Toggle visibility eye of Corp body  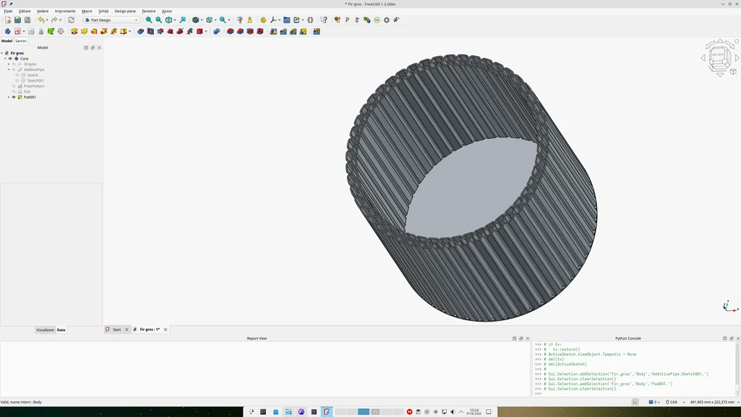(x=11, y=59)
